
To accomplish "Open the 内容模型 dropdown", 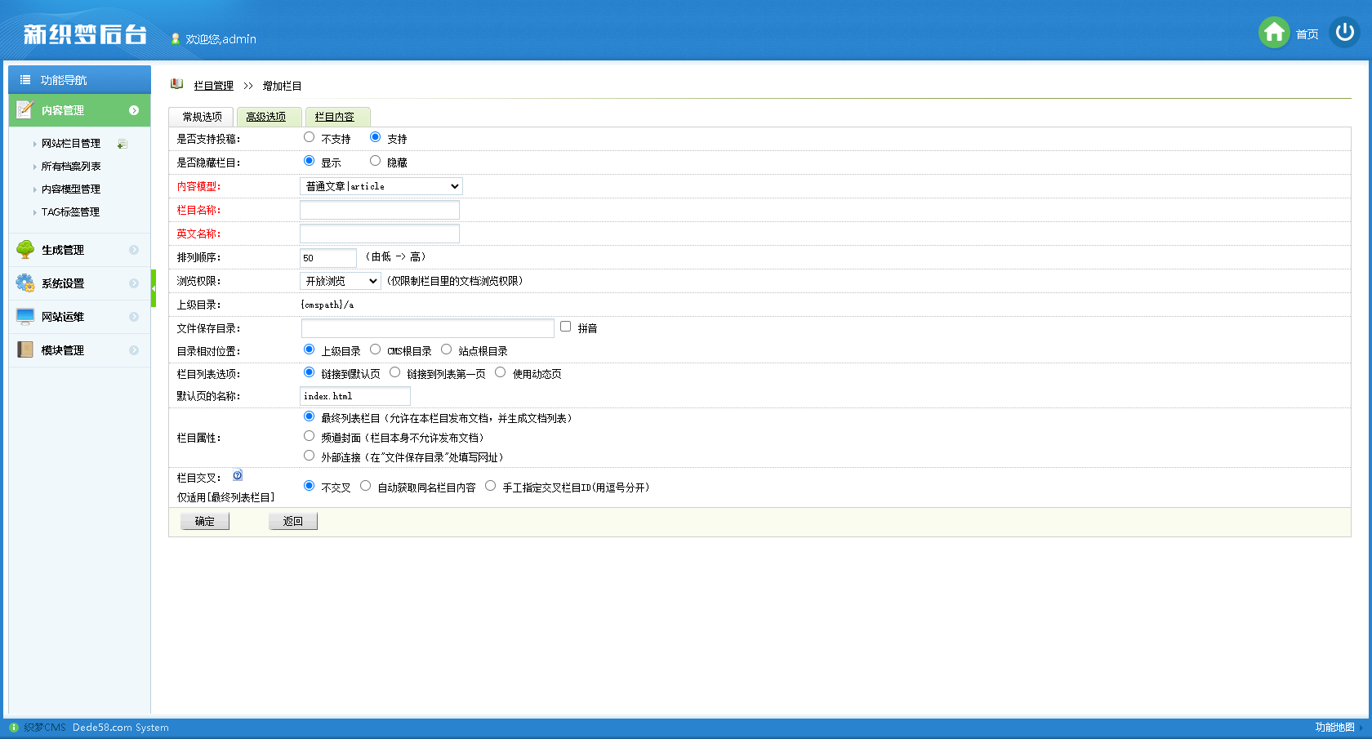I will [381, 186].
